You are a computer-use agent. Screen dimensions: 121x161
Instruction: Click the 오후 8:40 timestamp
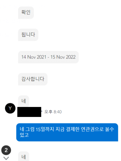coord(53,112)
